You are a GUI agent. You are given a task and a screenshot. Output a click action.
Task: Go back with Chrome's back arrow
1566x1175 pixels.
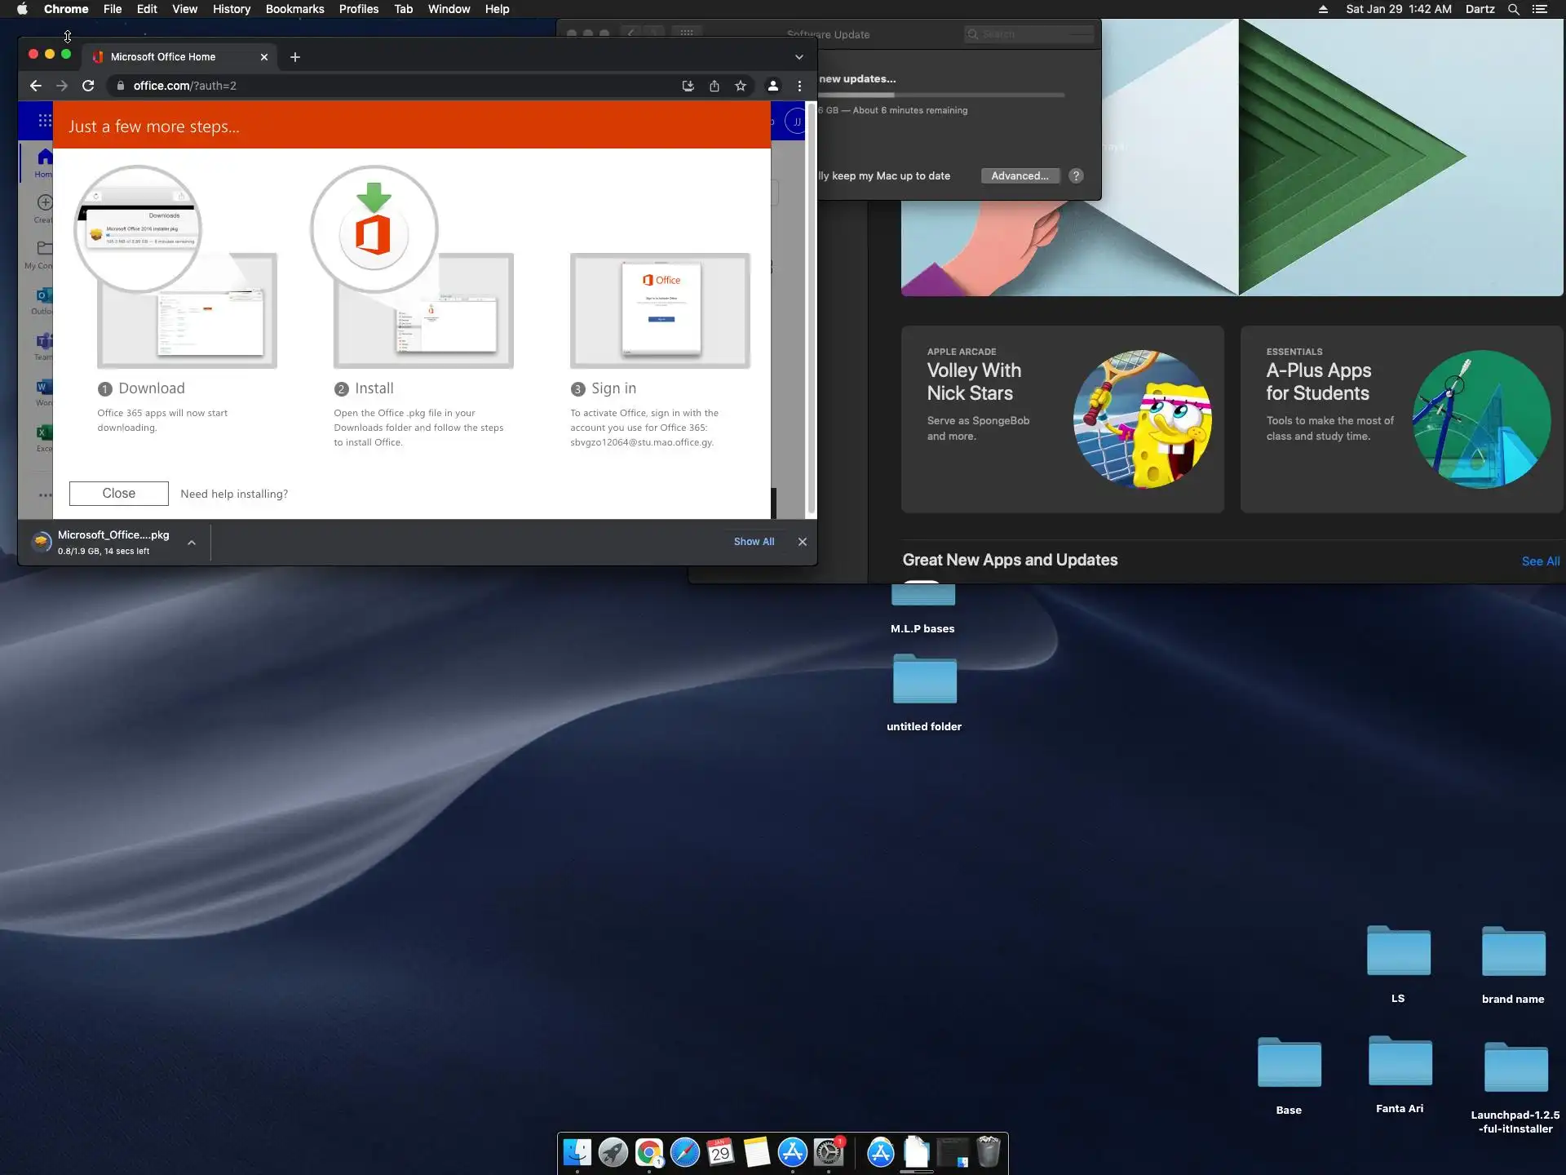tap(35, 86)
